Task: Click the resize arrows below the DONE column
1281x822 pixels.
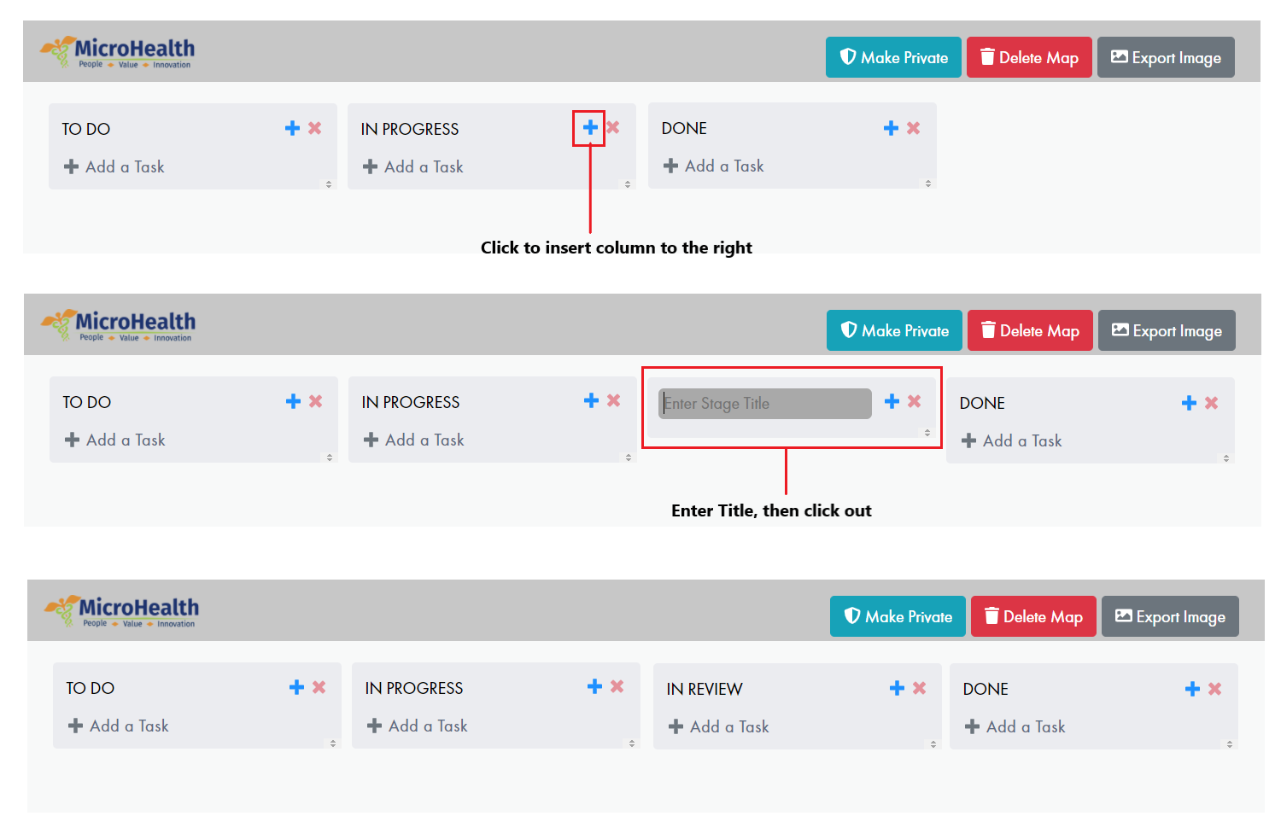Action: (x=928, y=184)
